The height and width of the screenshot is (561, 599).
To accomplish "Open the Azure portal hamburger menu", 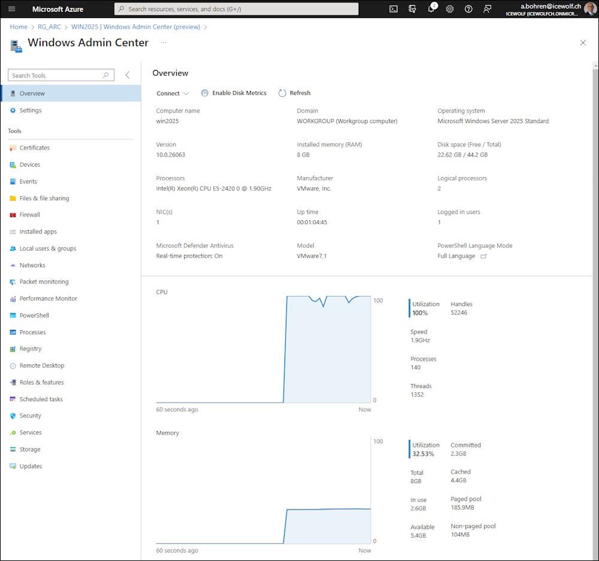I will pos(12,9).
